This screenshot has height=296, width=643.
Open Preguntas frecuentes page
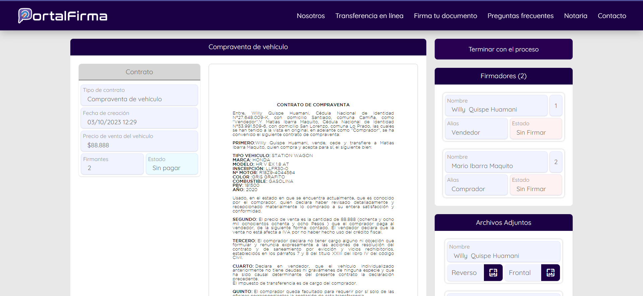[x=520, y=16]
